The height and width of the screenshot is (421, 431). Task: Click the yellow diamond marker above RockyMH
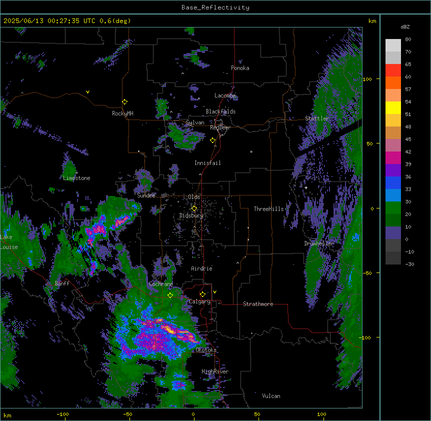coord(124,102)
